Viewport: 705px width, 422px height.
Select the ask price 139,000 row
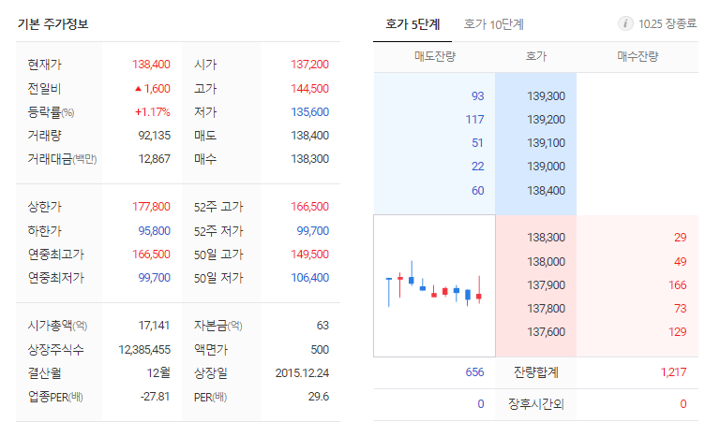tap(546, 167)
